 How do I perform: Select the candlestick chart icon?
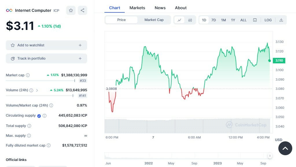[x=190, y=20]
